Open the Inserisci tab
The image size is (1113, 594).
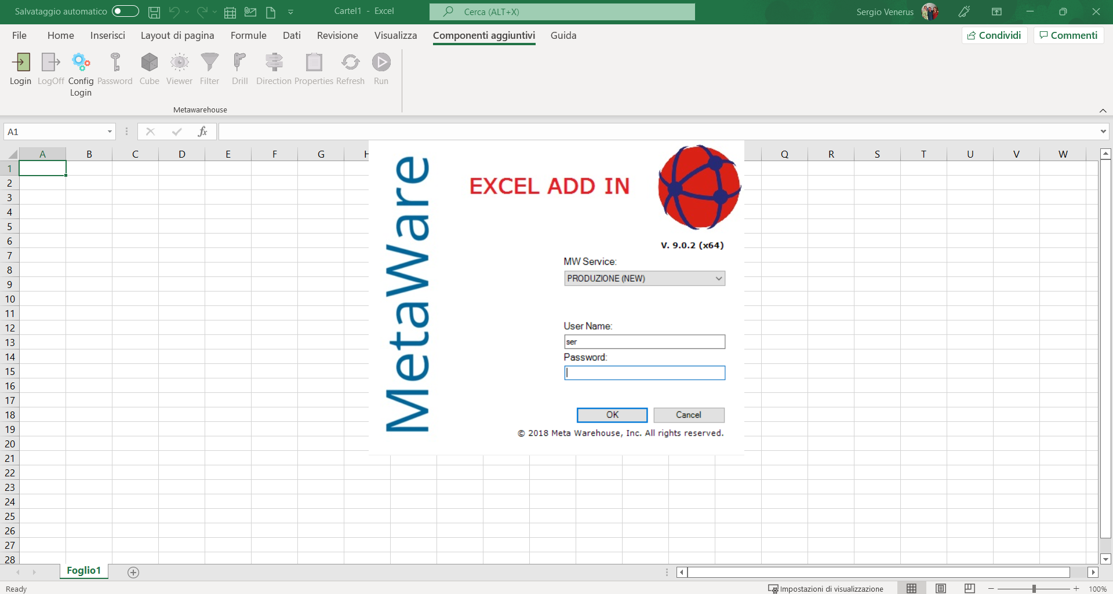click(108, 35)
